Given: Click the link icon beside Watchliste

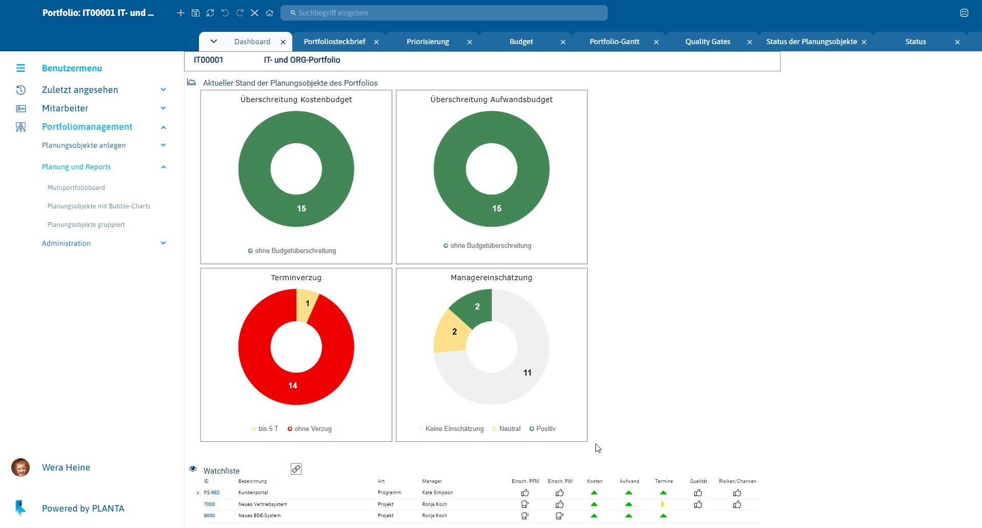Looking at the screenshot, I should (x=296, y=469).
